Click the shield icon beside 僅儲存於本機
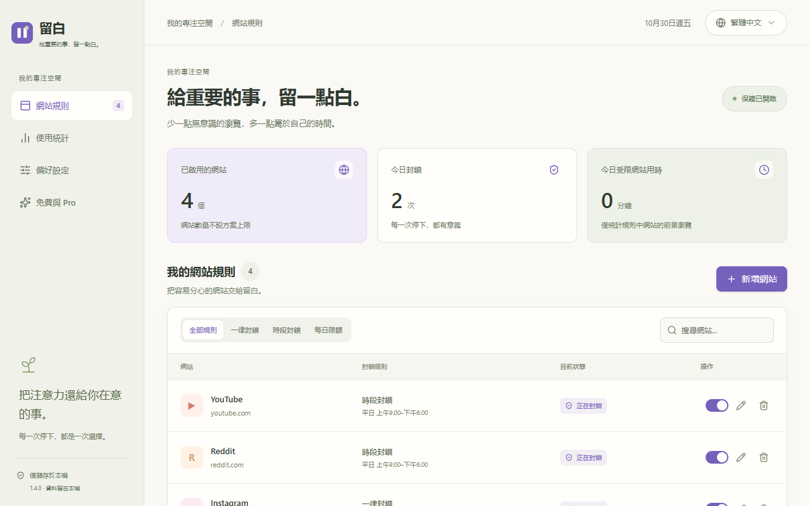This screenshot has height=506, width=810. (21, 475)
